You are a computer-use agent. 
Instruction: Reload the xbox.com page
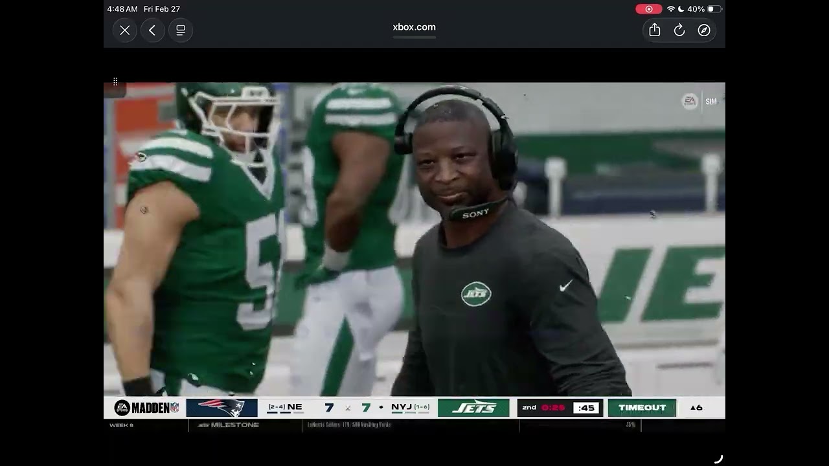point(679,30)
